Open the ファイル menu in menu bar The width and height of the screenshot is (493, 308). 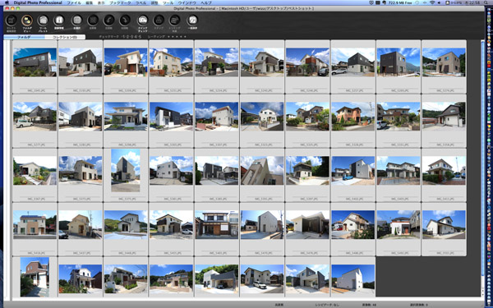point(74,2)
